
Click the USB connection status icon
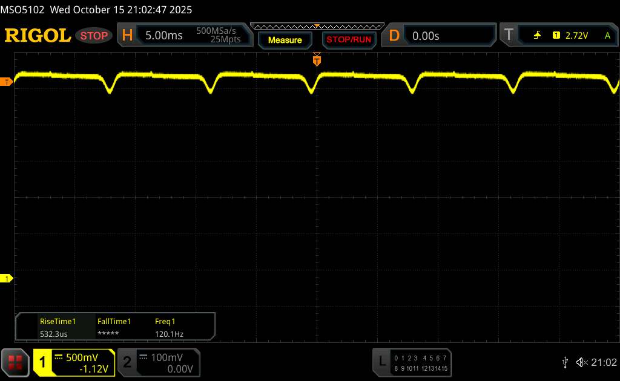click(x=565, y=362)
